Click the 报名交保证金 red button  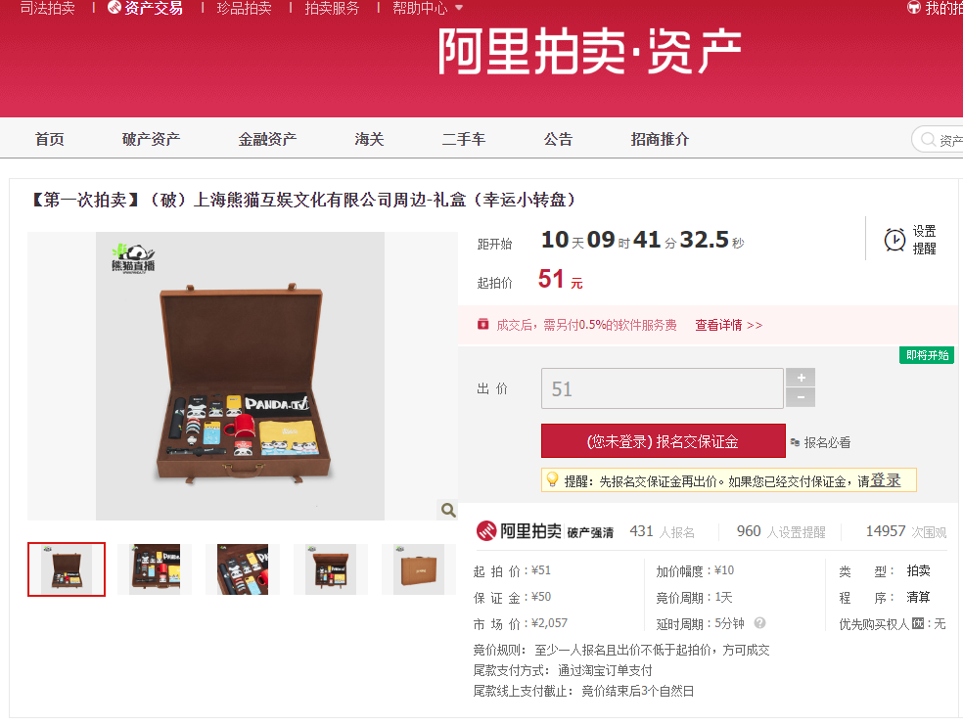(x=664, y=440)
